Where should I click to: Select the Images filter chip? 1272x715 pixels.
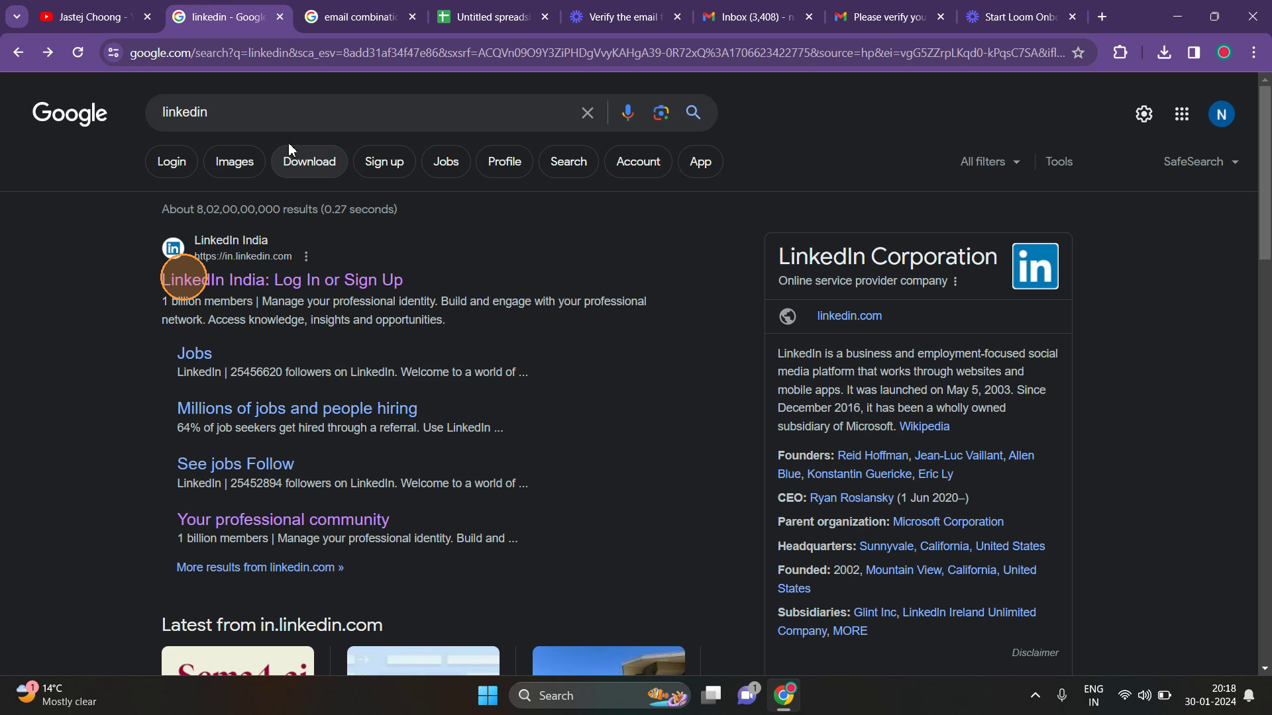(x=235, y=162)
